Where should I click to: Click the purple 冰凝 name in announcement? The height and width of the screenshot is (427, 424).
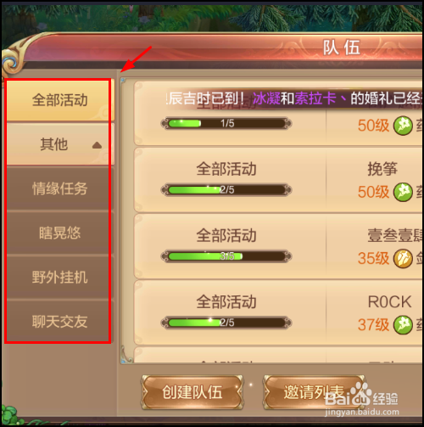pos(266,98)
